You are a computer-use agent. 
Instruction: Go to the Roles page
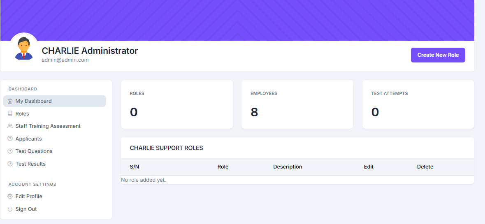22,114
